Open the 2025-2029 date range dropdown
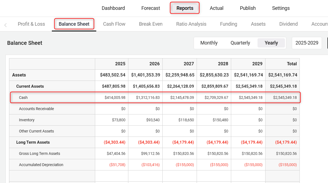The image size is (328, 183). [307, 43]
